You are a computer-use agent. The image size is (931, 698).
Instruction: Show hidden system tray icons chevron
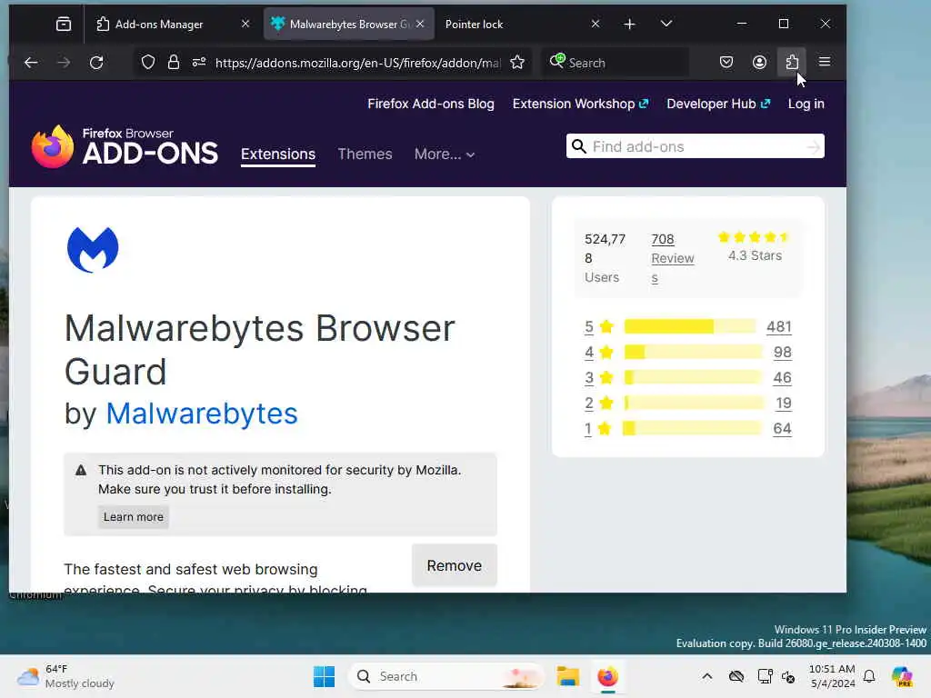706,676
